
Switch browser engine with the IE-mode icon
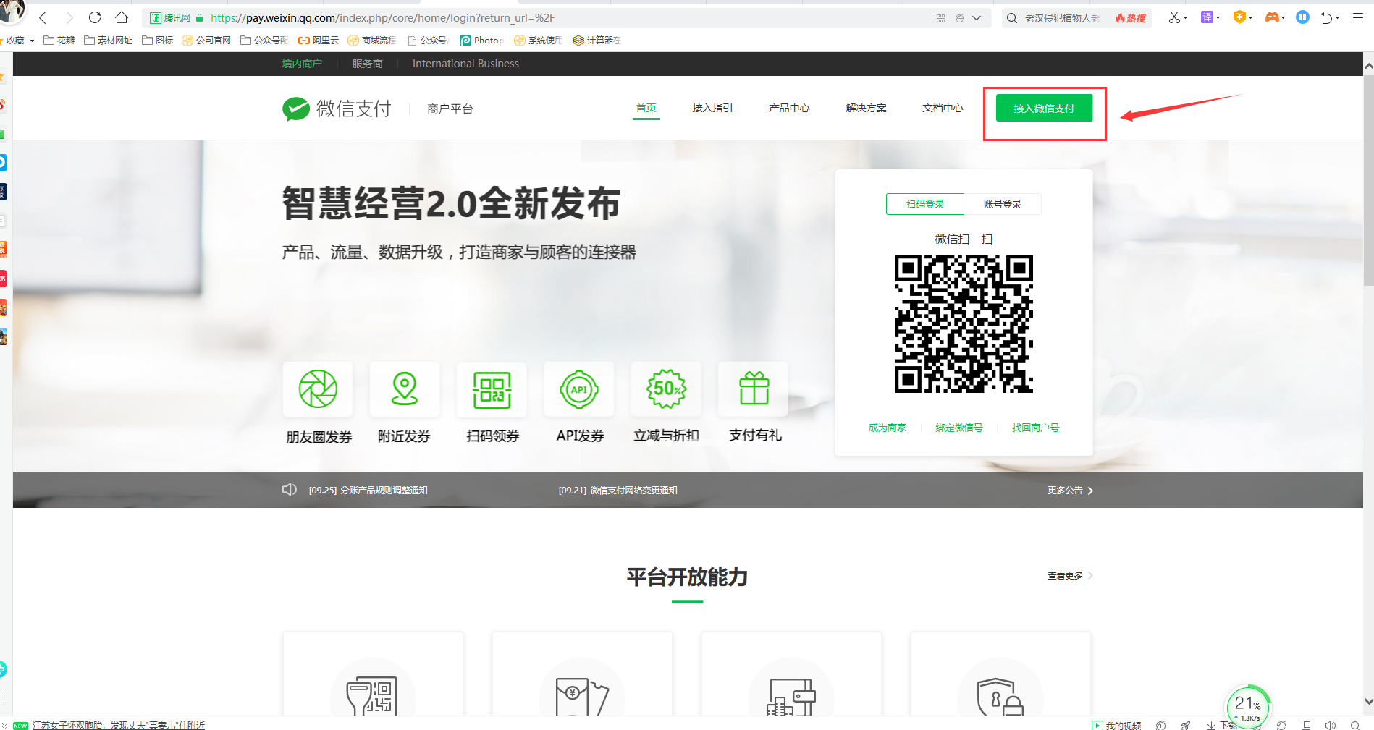click(959, 18)
